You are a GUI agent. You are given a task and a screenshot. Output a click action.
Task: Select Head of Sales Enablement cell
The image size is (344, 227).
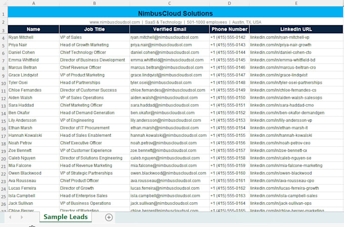pyautogui.click(x=94, y=135)
